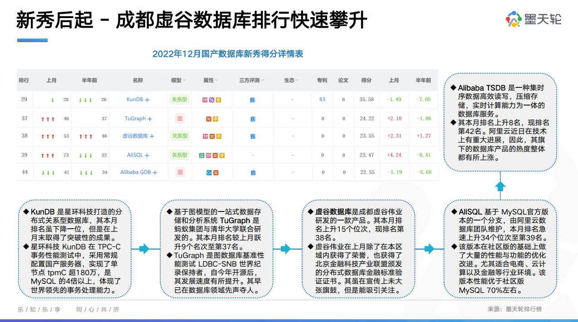The height and width of the screenshot is (322, 578).
Task: Click the plus icon next to KunDB
Action: pos(147,99)
